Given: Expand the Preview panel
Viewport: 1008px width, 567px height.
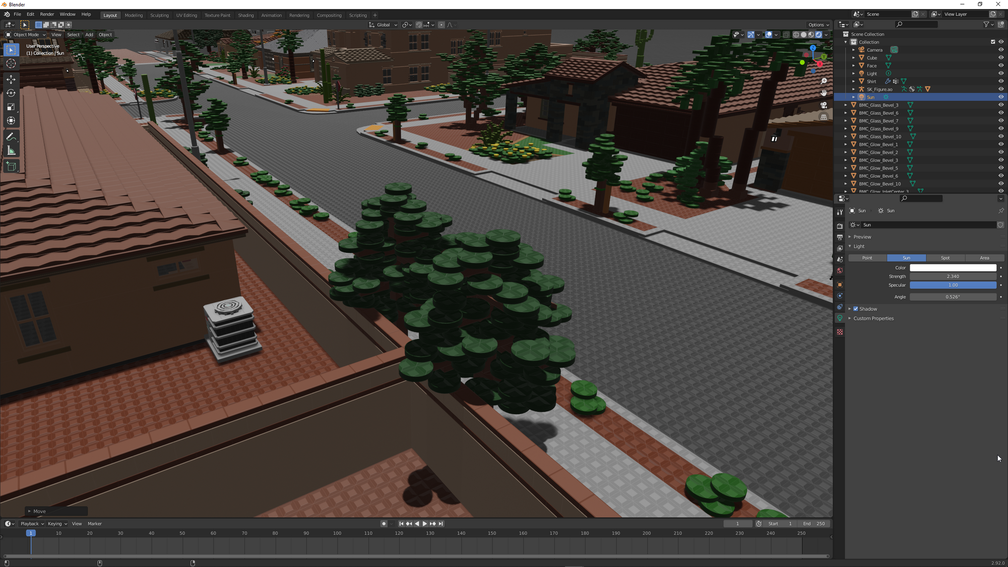Looking at the screenshot, I should click(862, 237).
